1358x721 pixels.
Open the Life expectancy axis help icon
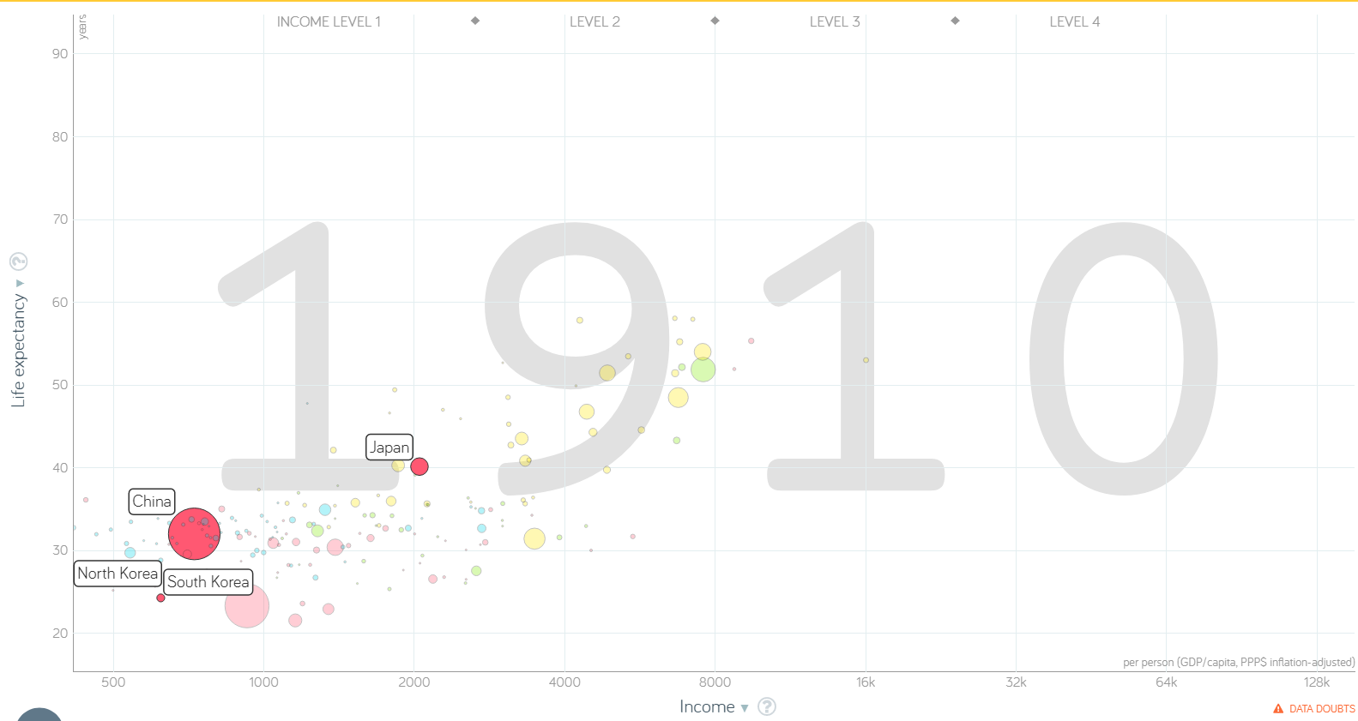pyautogui.click(x=18, y=261)
